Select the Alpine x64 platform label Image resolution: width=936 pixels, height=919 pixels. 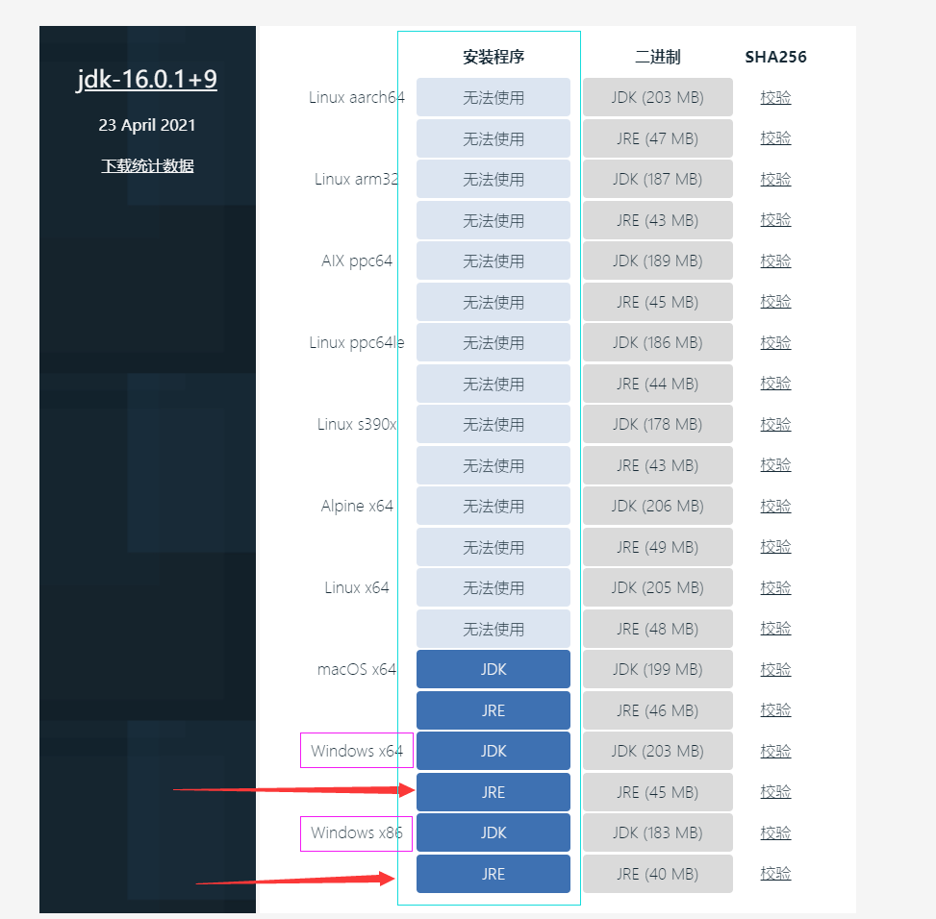coord(356,506)
